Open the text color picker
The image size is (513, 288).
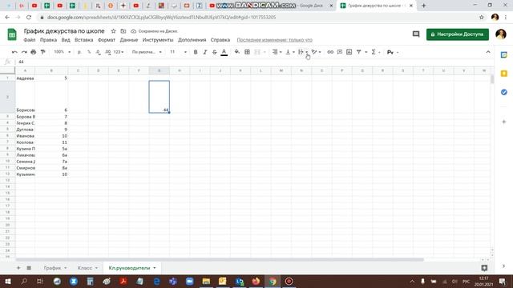(224, 52)
